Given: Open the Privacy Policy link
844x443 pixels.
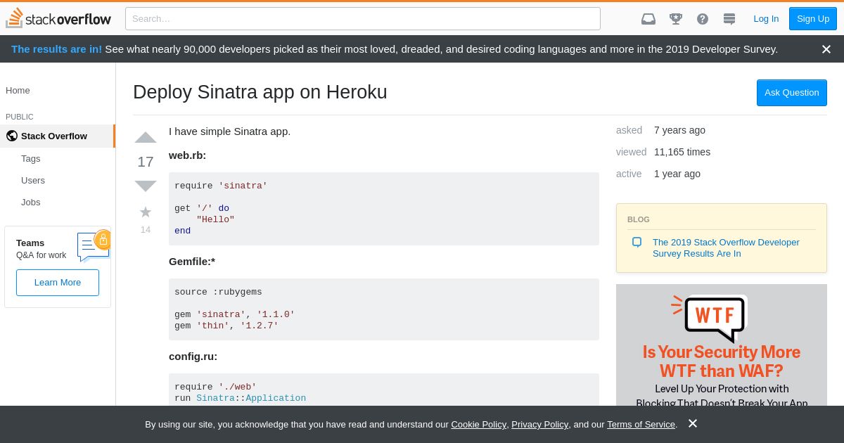Looking at the screenshot, I should tap(539, 425).
